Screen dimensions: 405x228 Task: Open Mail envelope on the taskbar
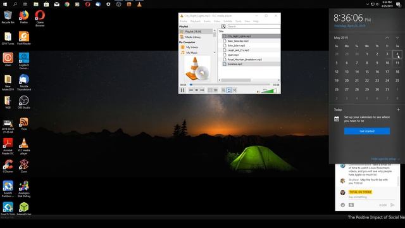click(x=56, y=4)
